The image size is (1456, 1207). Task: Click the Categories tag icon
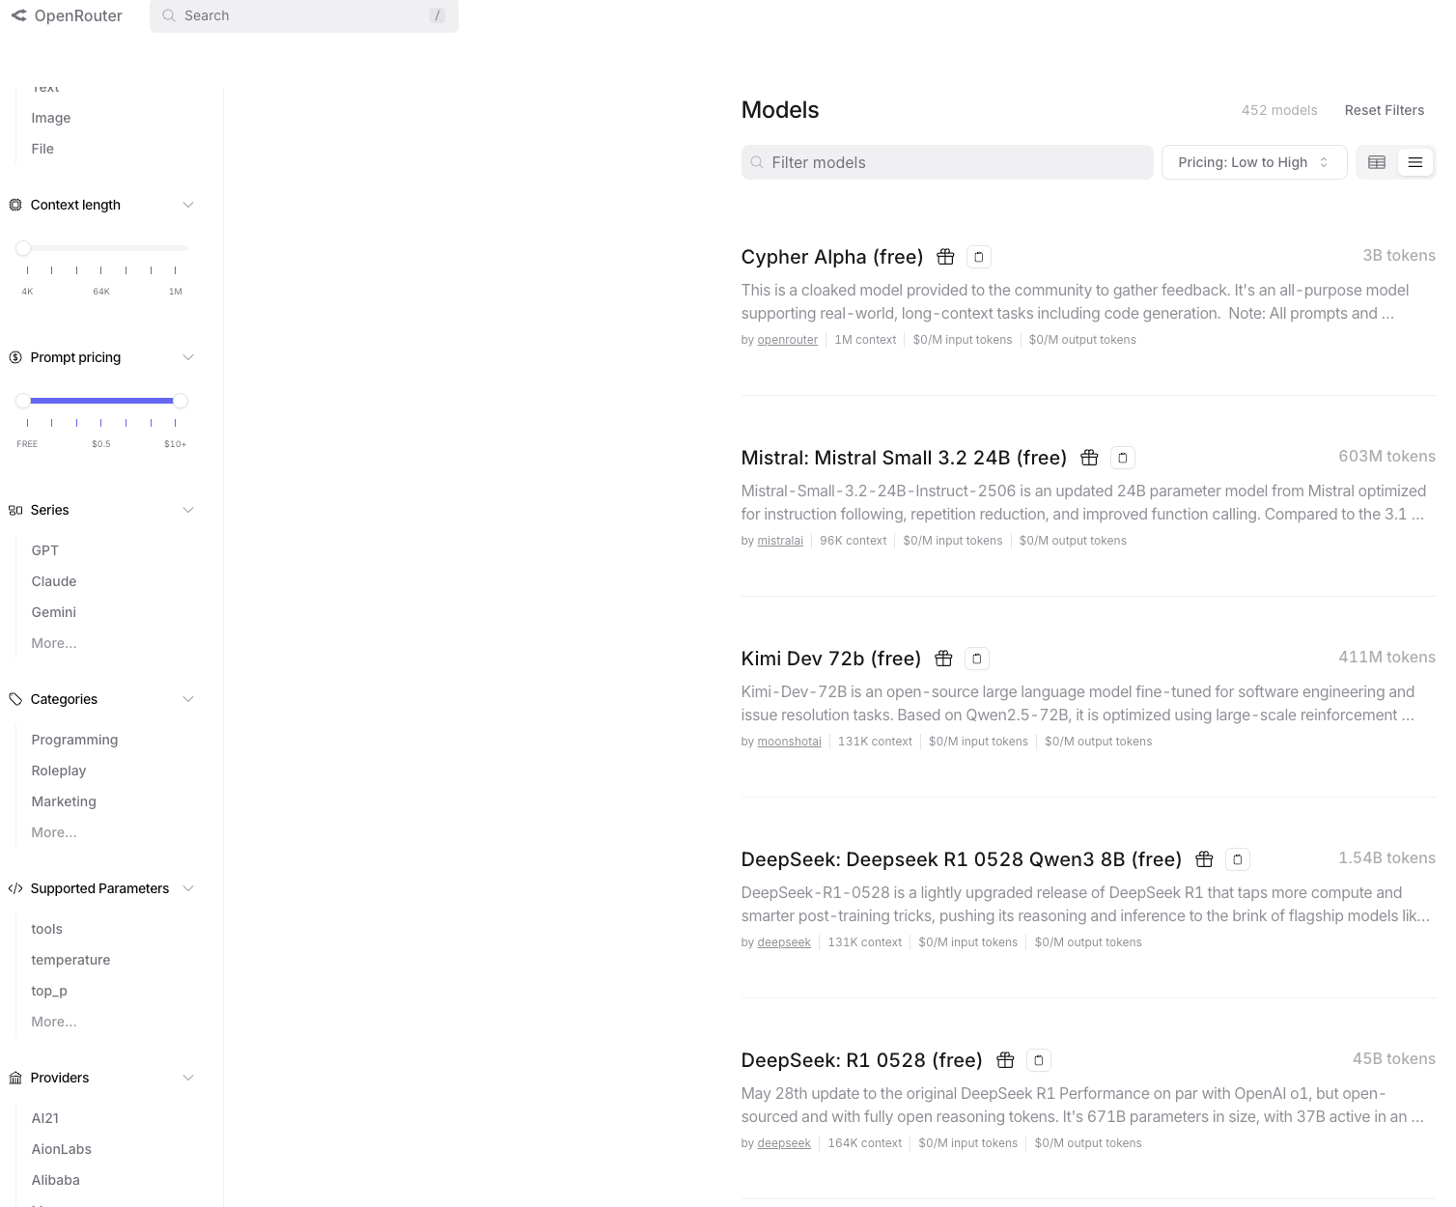[x=15, y=699]
